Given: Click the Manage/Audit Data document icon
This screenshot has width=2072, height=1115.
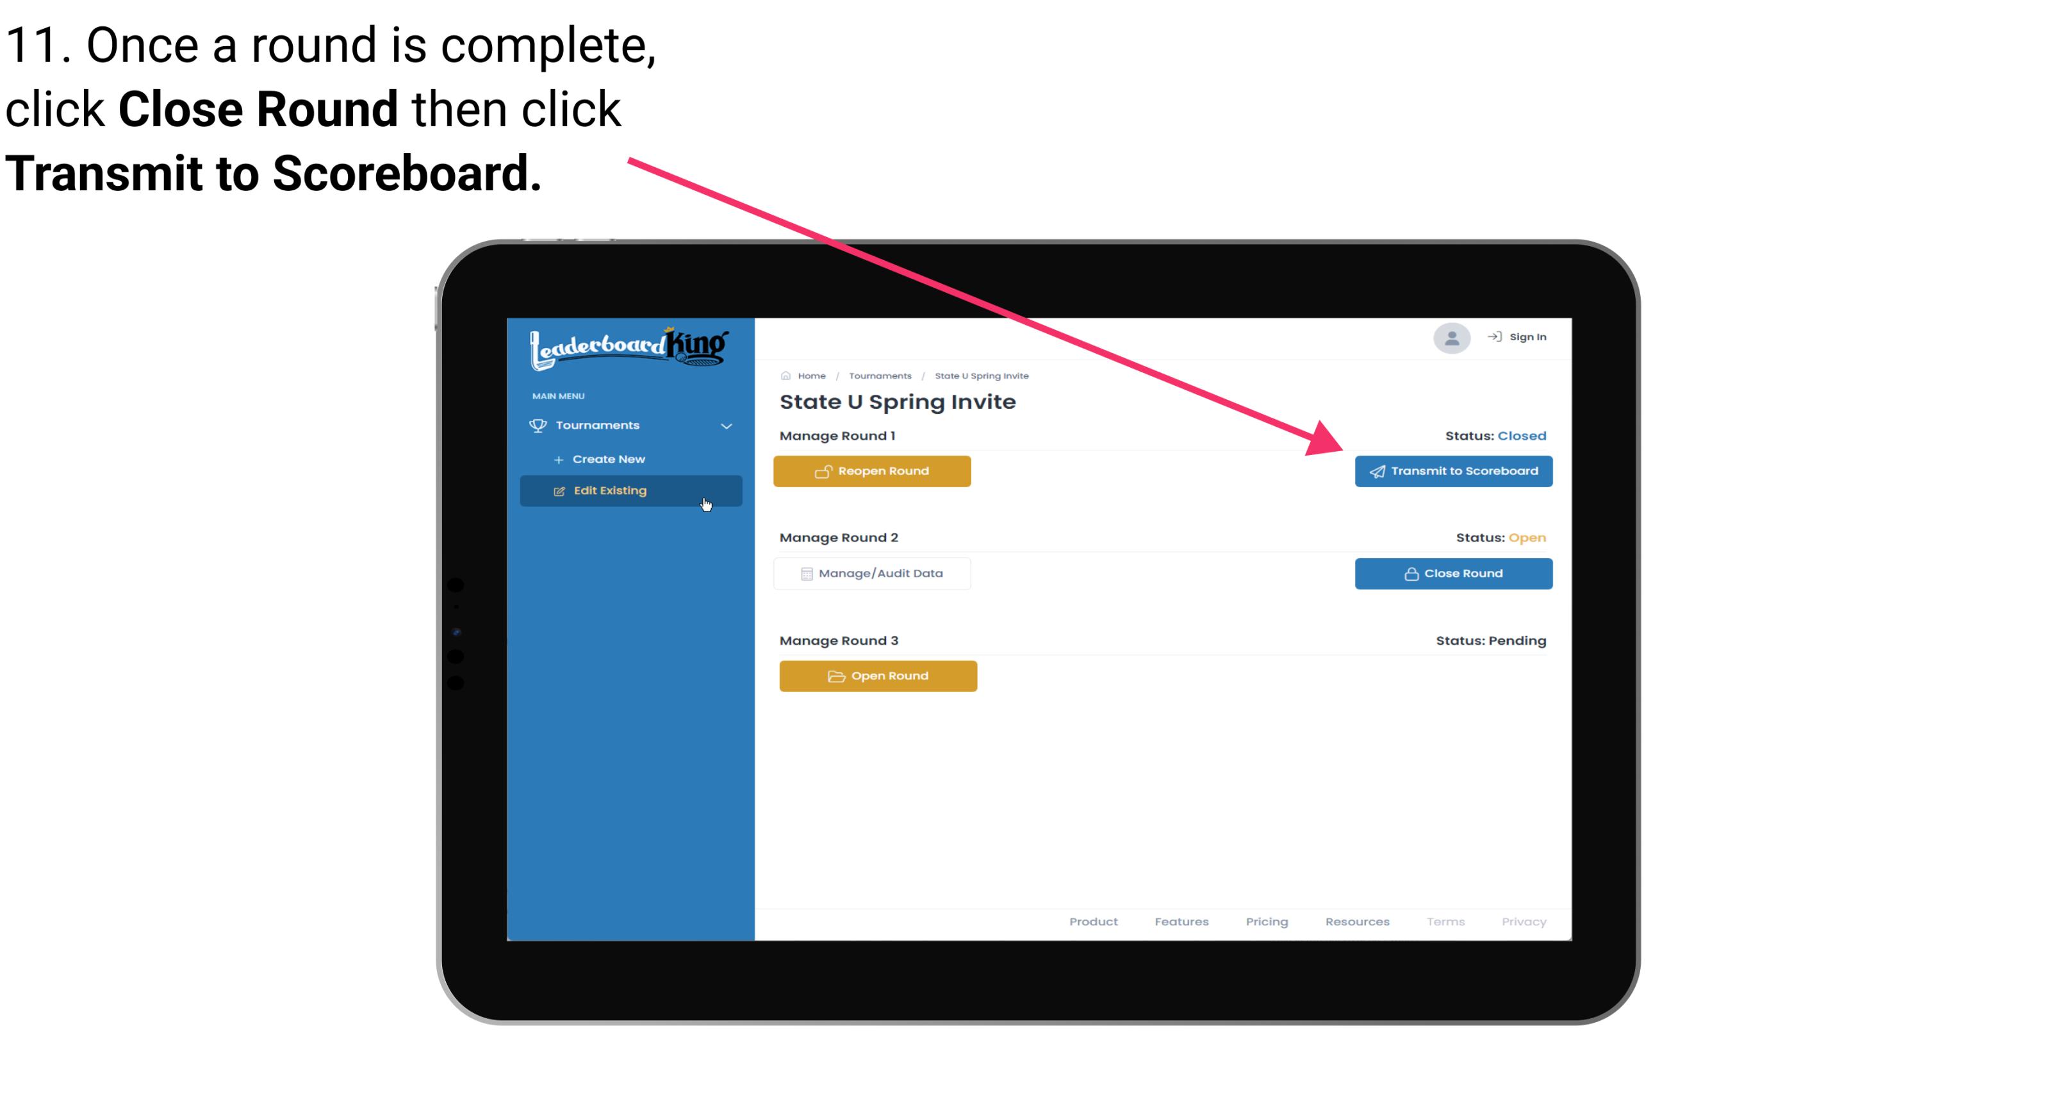Looking at the screenshot, I should pos(805,573).
